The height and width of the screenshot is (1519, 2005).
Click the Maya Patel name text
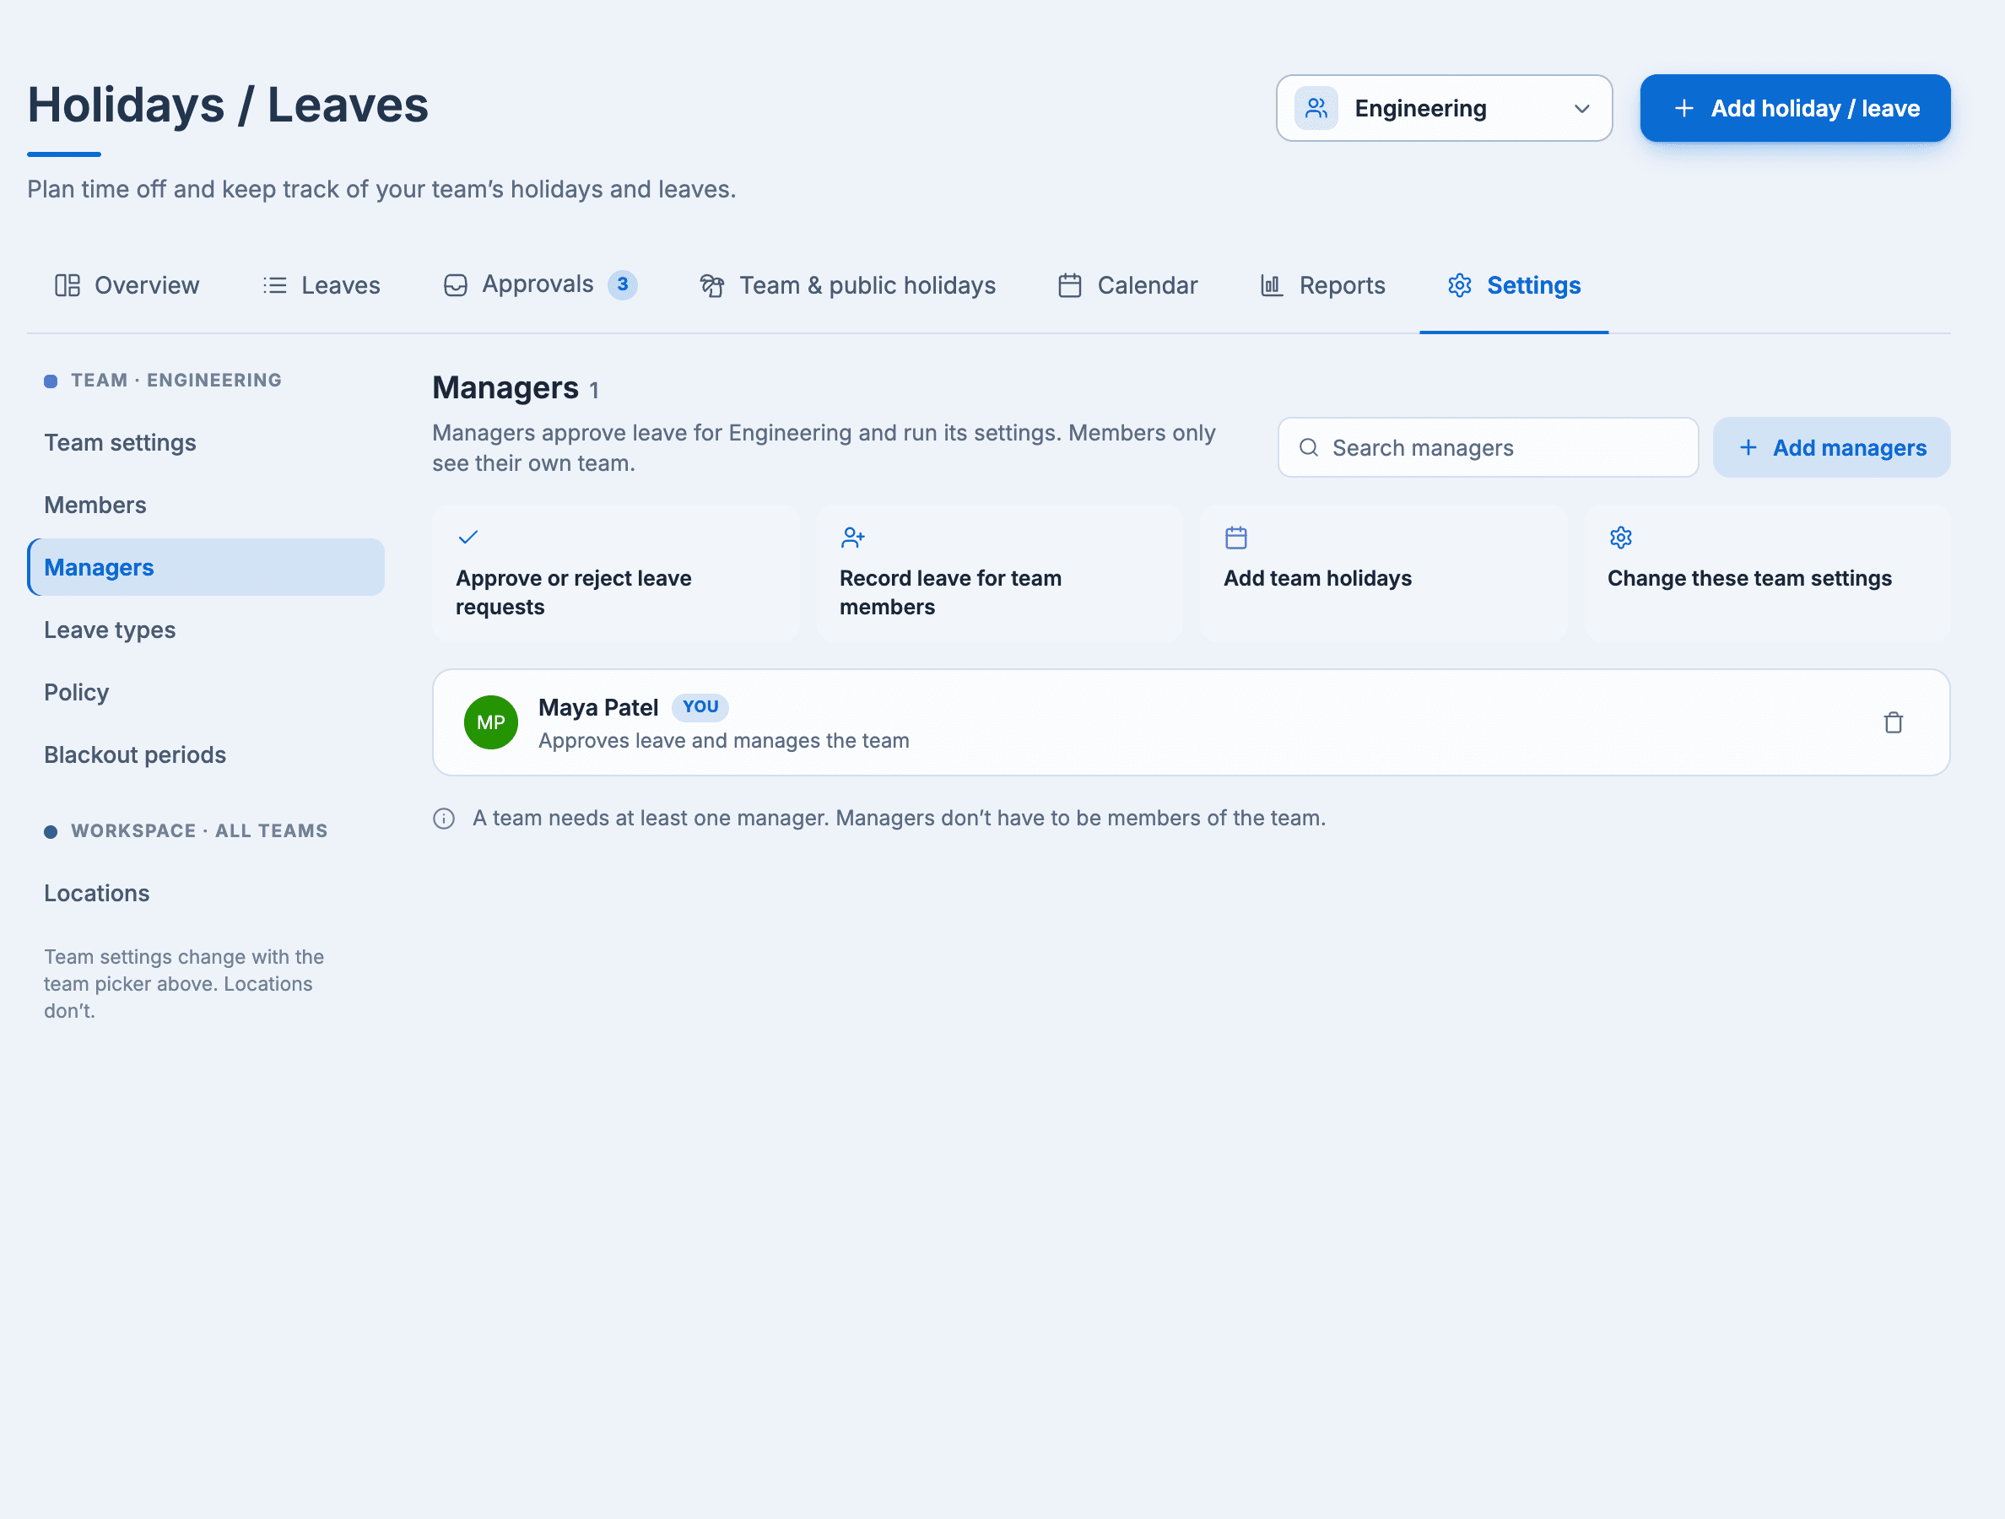[597, 707]
